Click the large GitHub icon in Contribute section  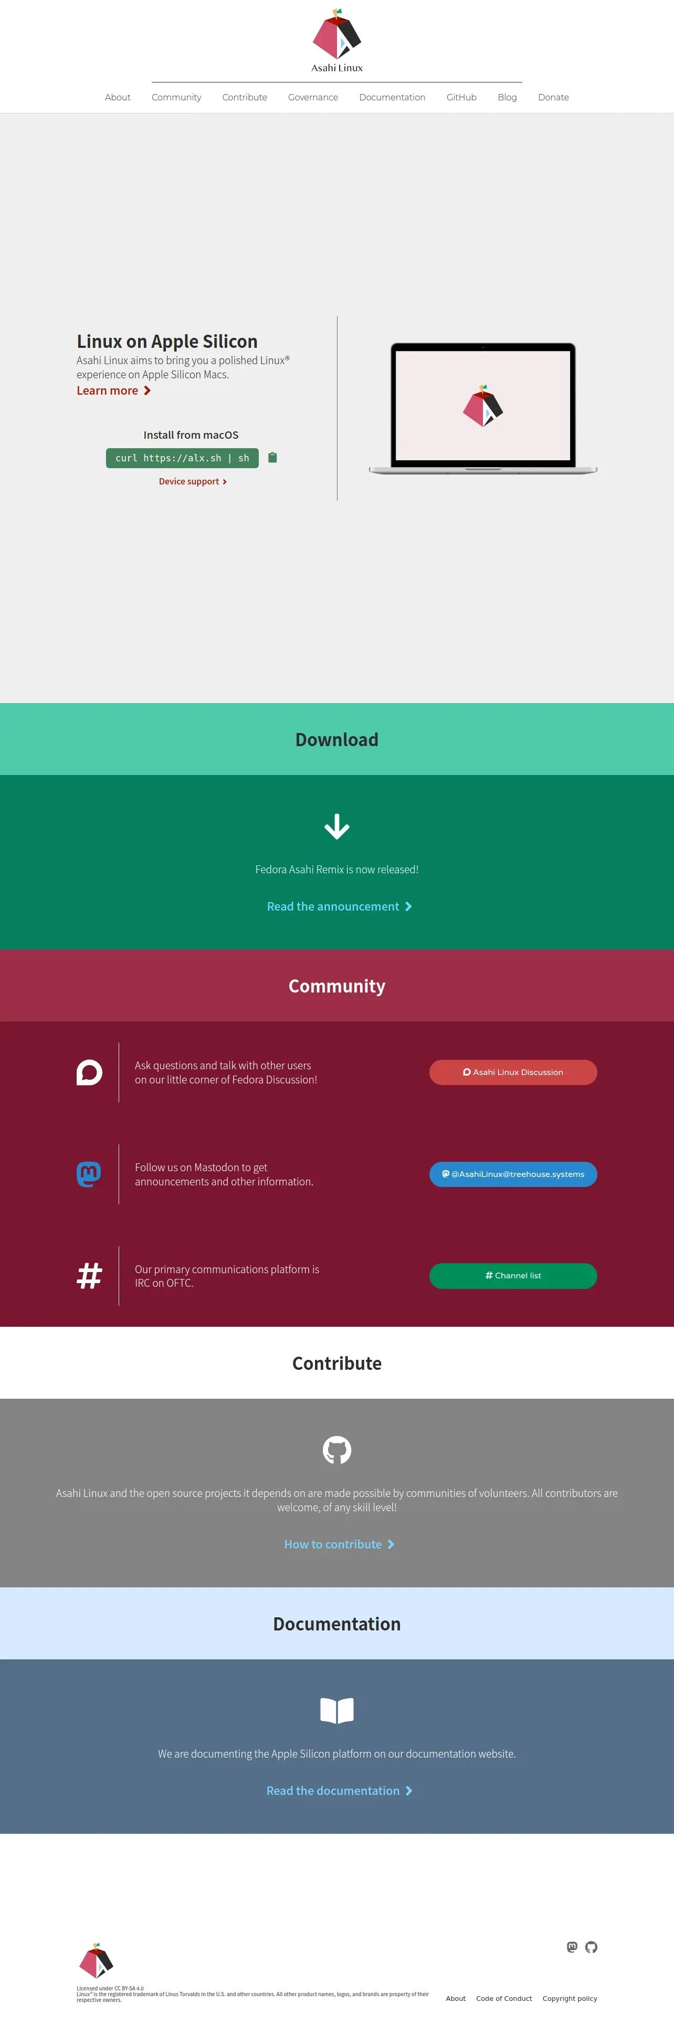click(336, 1450)
